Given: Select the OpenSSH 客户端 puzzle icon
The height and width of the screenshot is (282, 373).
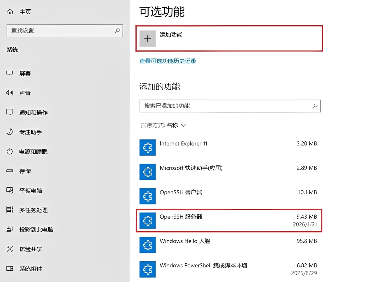Looking at the screenshot, I should pyautogui.click(x=147, y=196).
